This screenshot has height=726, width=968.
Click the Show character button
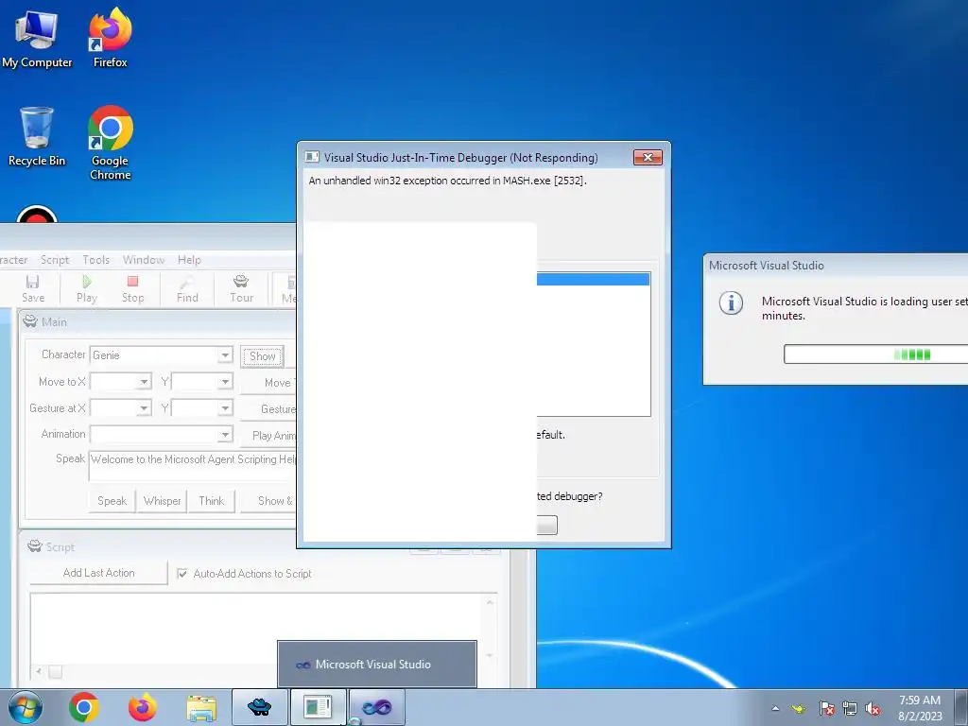(263, 356)
